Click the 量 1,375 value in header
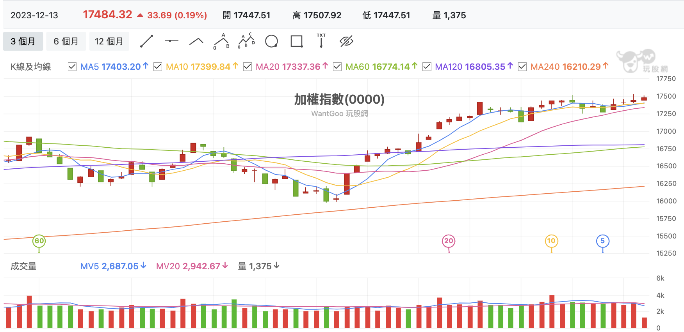 pos(449,15)
